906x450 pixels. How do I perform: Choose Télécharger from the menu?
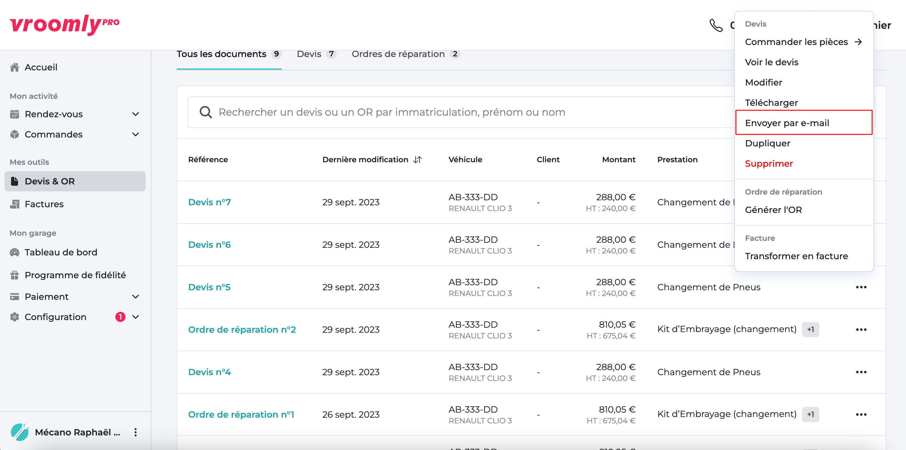771,103
